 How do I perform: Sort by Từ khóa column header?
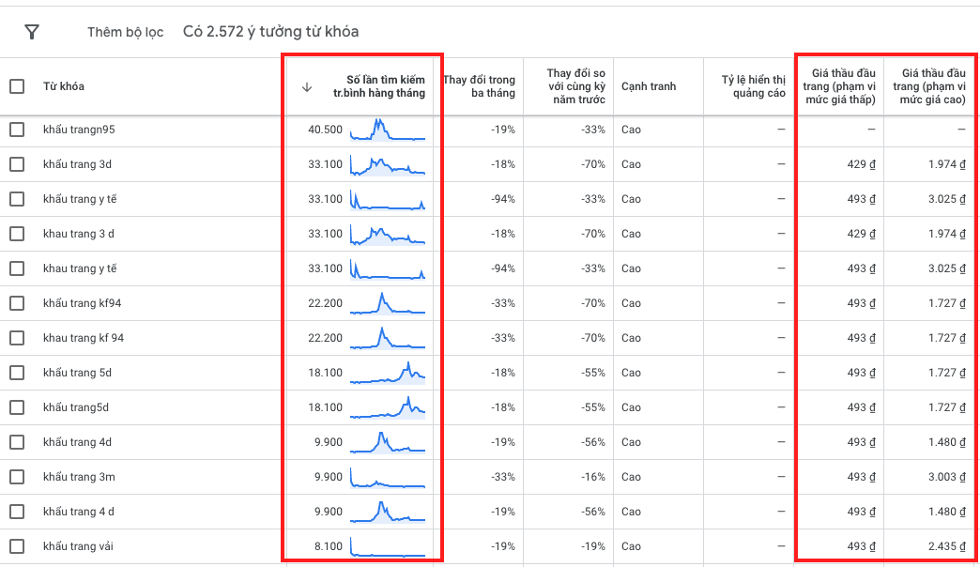[64, 86]
